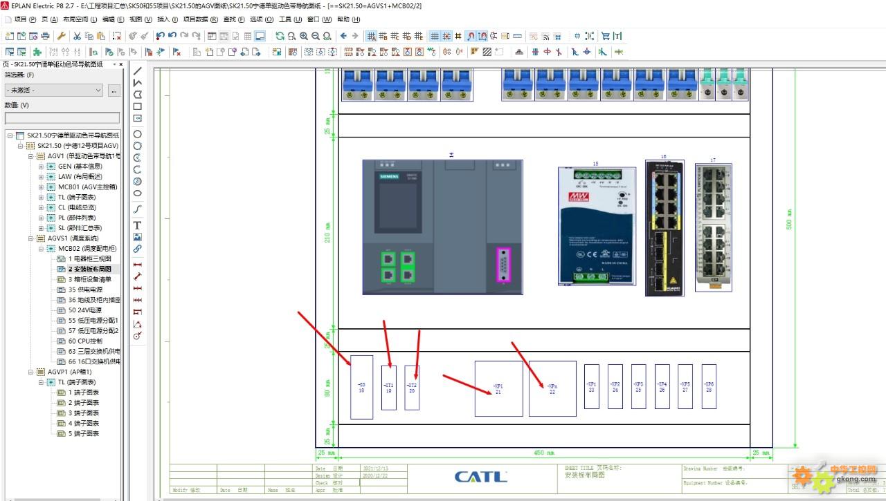Toggle object snap magnet icon
Viewport: 886px width, 501px height.
[471, 36]
